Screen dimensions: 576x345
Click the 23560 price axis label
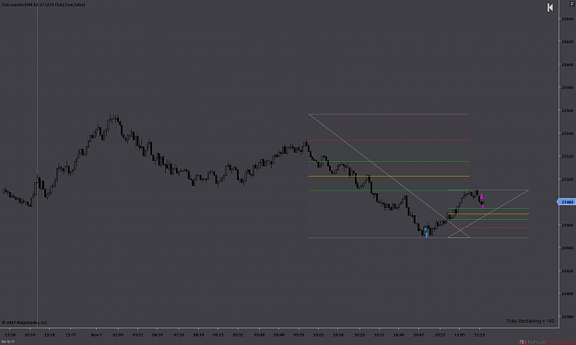[567, 110]
